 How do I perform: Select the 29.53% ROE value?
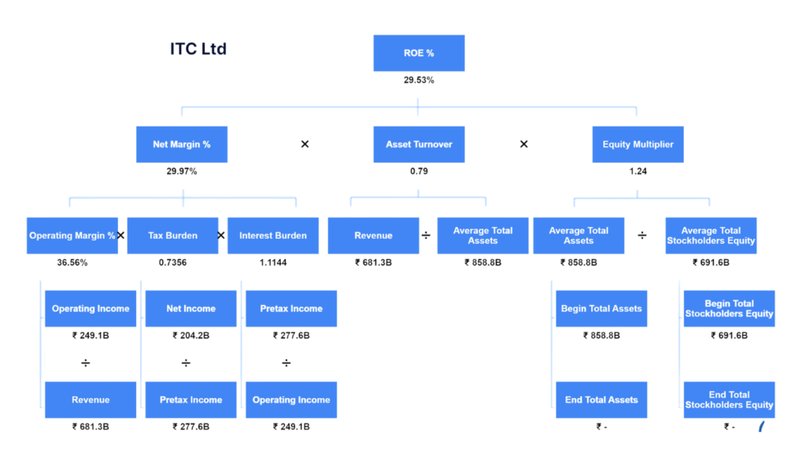click(x=419, y=80)
